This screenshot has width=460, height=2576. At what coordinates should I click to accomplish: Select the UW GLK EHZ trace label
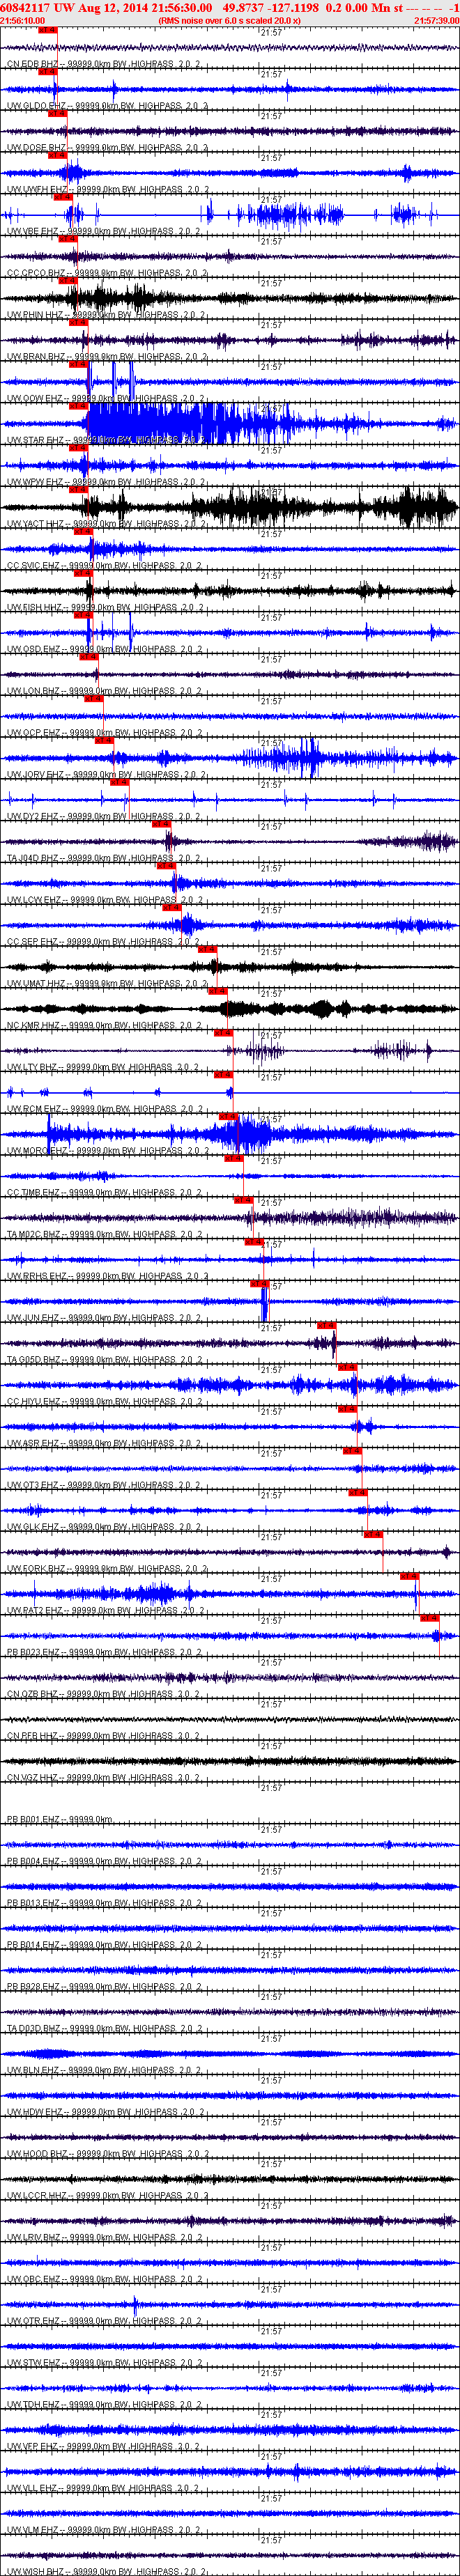[x=103, y=1528]
